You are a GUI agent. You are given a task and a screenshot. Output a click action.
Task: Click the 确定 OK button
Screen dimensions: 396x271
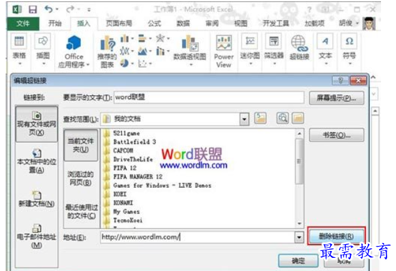coord(298,260)
